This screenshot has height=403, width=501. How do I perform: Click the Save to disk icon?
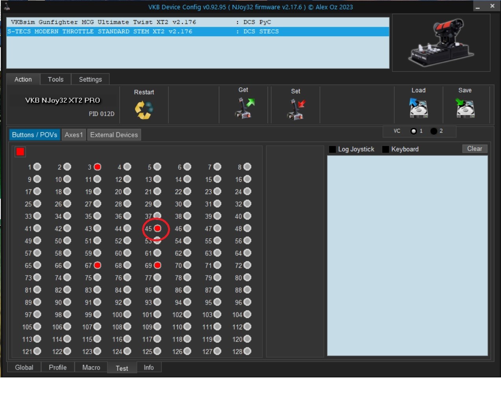(465, 108)
